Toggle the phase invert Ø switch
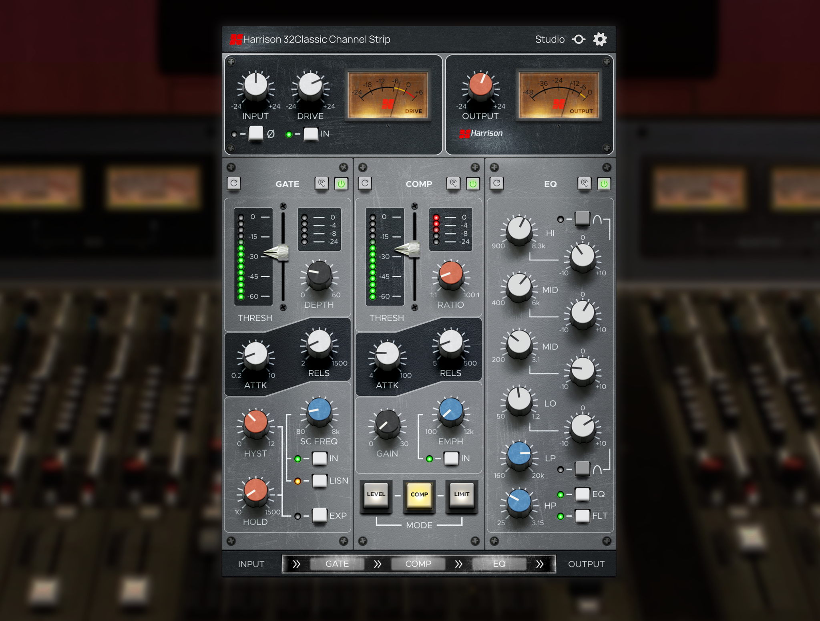This screenshot has width=820, height=621. coord(256,133)
